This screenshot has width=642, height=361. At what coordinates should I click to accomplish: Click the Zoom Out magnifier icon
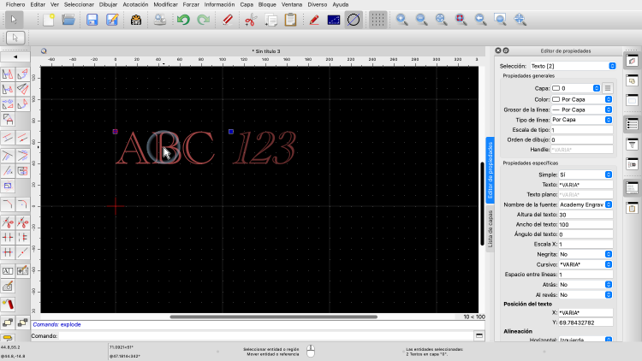(x=421, y=20)
